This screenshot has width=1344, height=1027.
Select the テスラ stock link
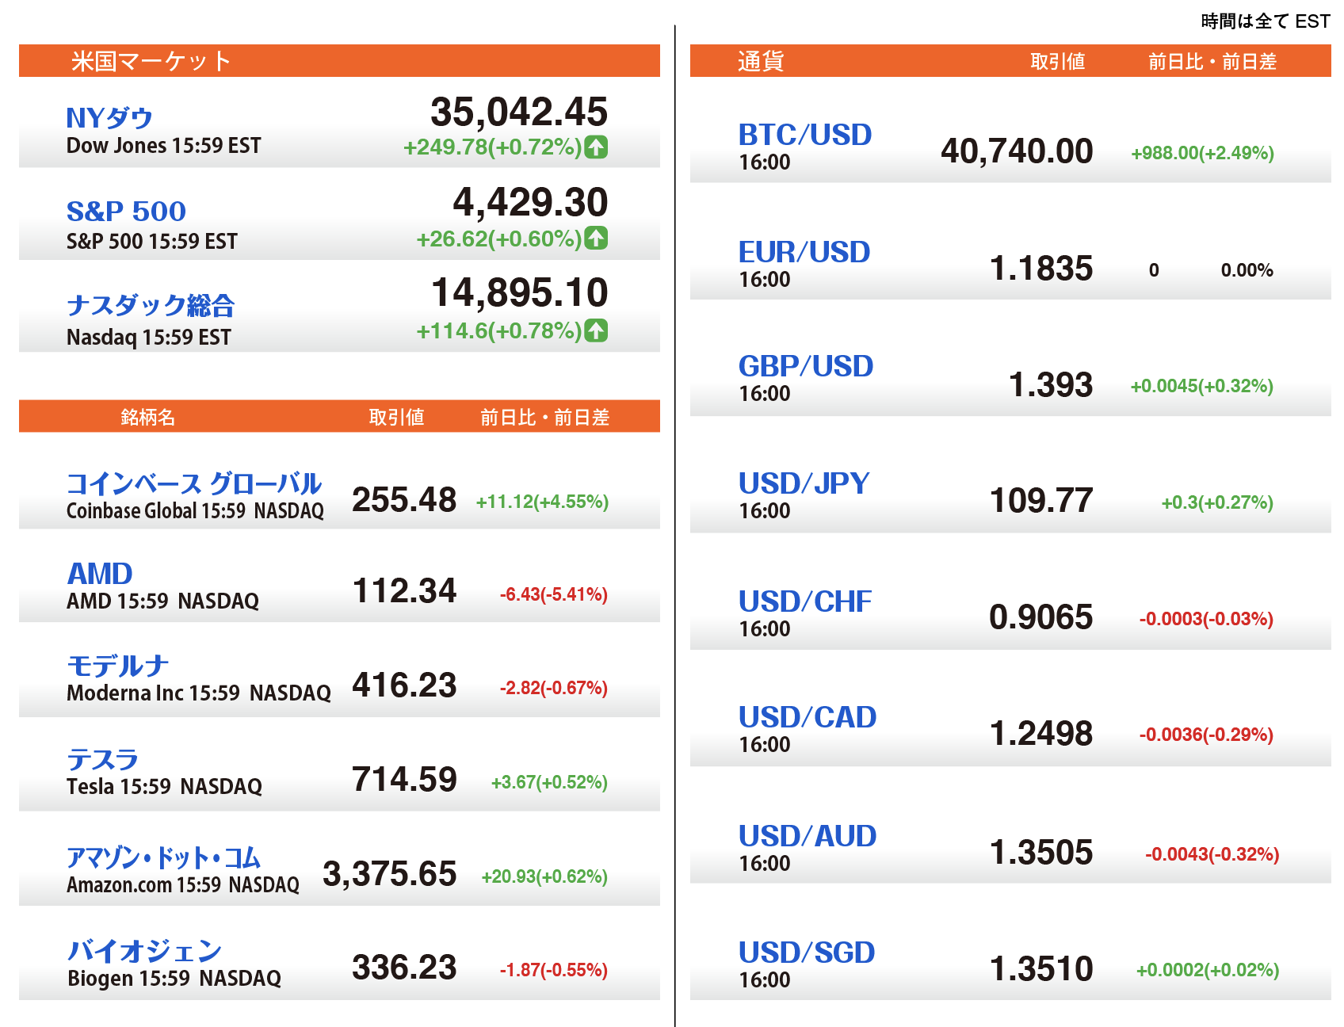pos(102,759)
